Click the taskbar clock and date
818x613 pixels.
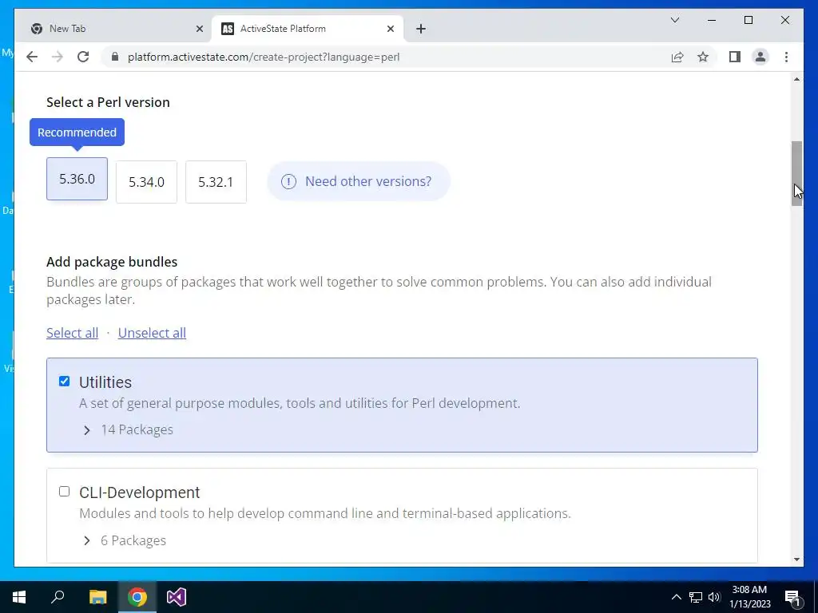click(749, 597)
